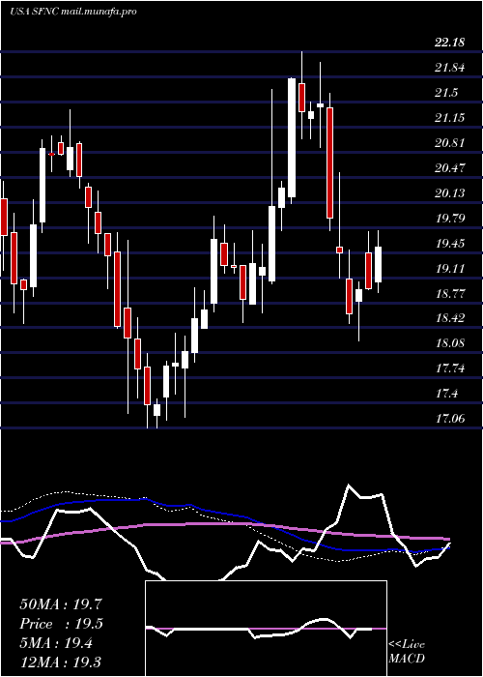Click the 20.81 price level label

[x=450, y=142]
